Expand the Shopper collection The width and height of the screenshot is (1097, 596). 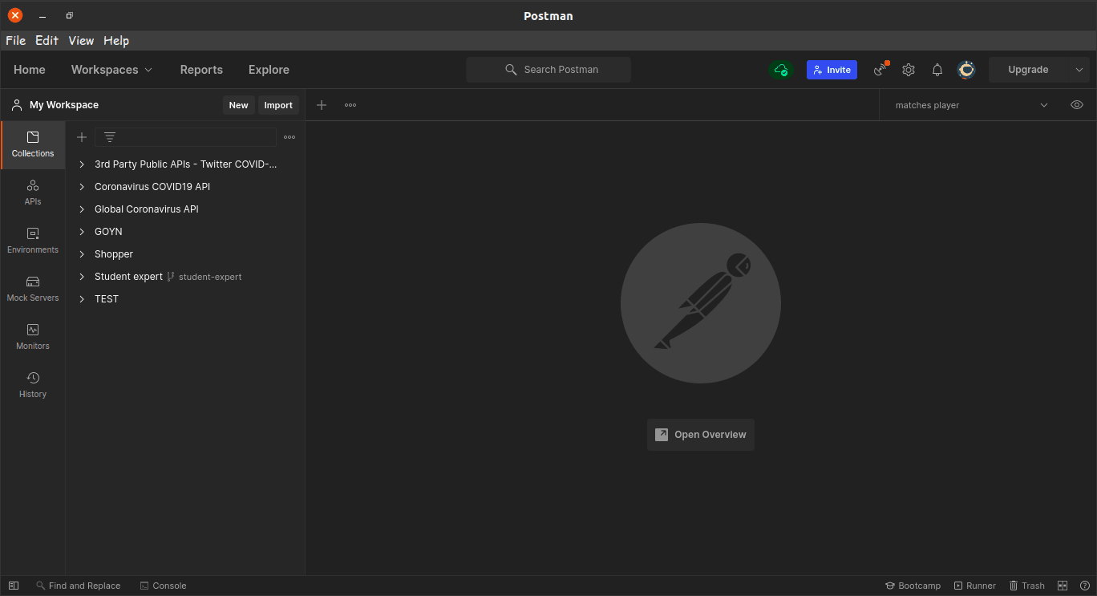click(82, 254)
